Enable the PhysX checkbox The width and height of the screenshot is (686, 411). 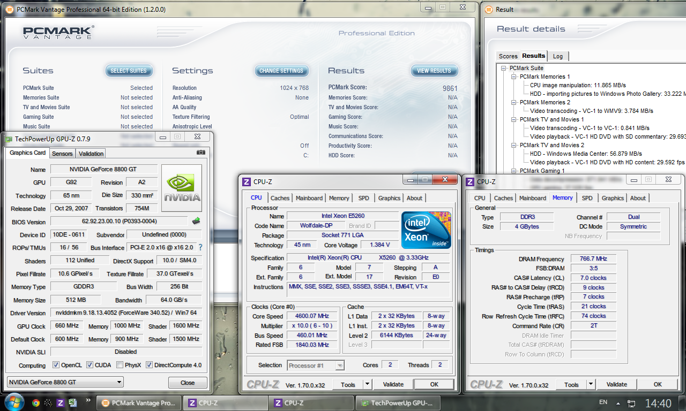coord(119,365)
